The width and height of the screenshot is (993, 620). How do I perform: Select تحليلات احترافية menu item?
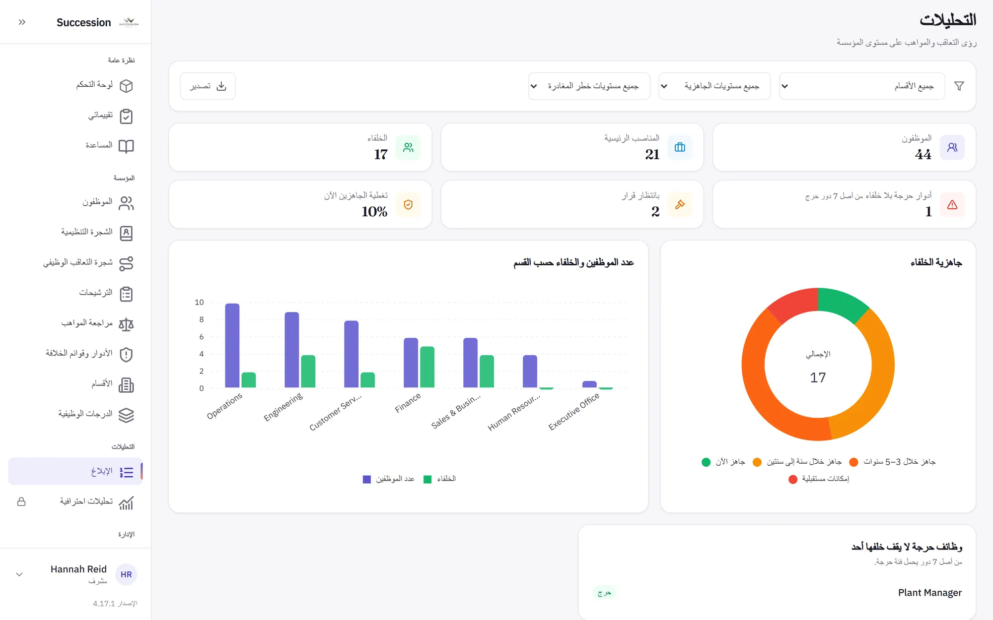[75, 501]
